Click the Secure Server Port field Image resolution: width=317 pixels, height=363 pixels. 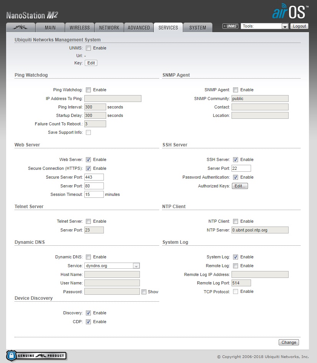pyautogui.click(x=94, y=177)
